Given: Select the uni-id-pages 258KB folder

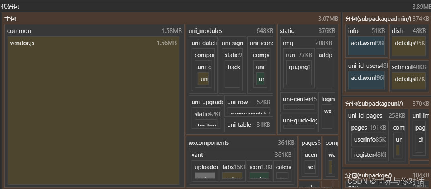Looking at the screenshot, I should (x=376, y=116).
